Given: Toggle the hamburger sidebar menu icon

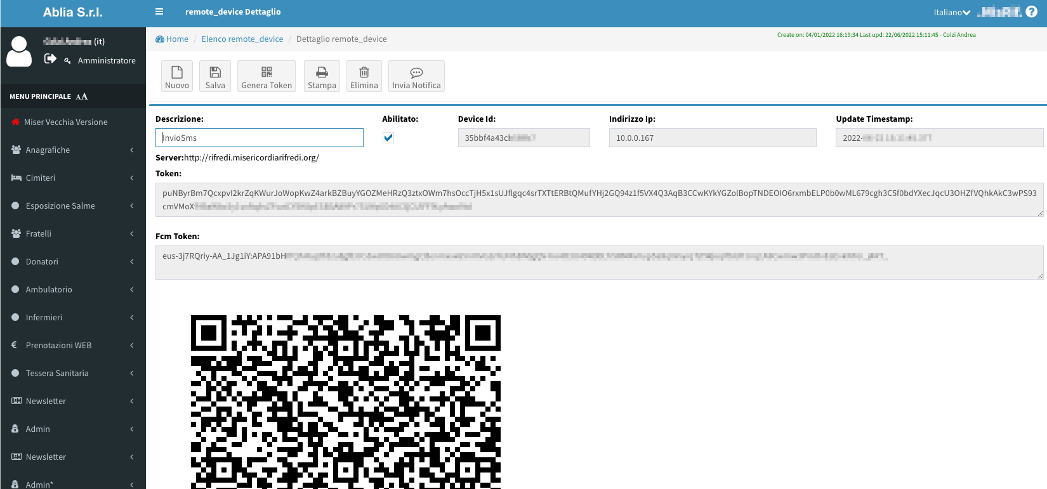Looking at the screenshot, I should tap(159, 11).
